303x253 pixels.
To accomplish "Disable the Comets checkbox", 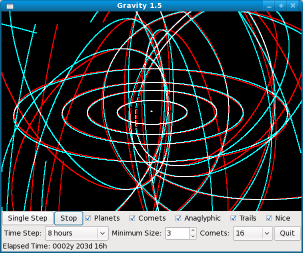I will (132, 218).
